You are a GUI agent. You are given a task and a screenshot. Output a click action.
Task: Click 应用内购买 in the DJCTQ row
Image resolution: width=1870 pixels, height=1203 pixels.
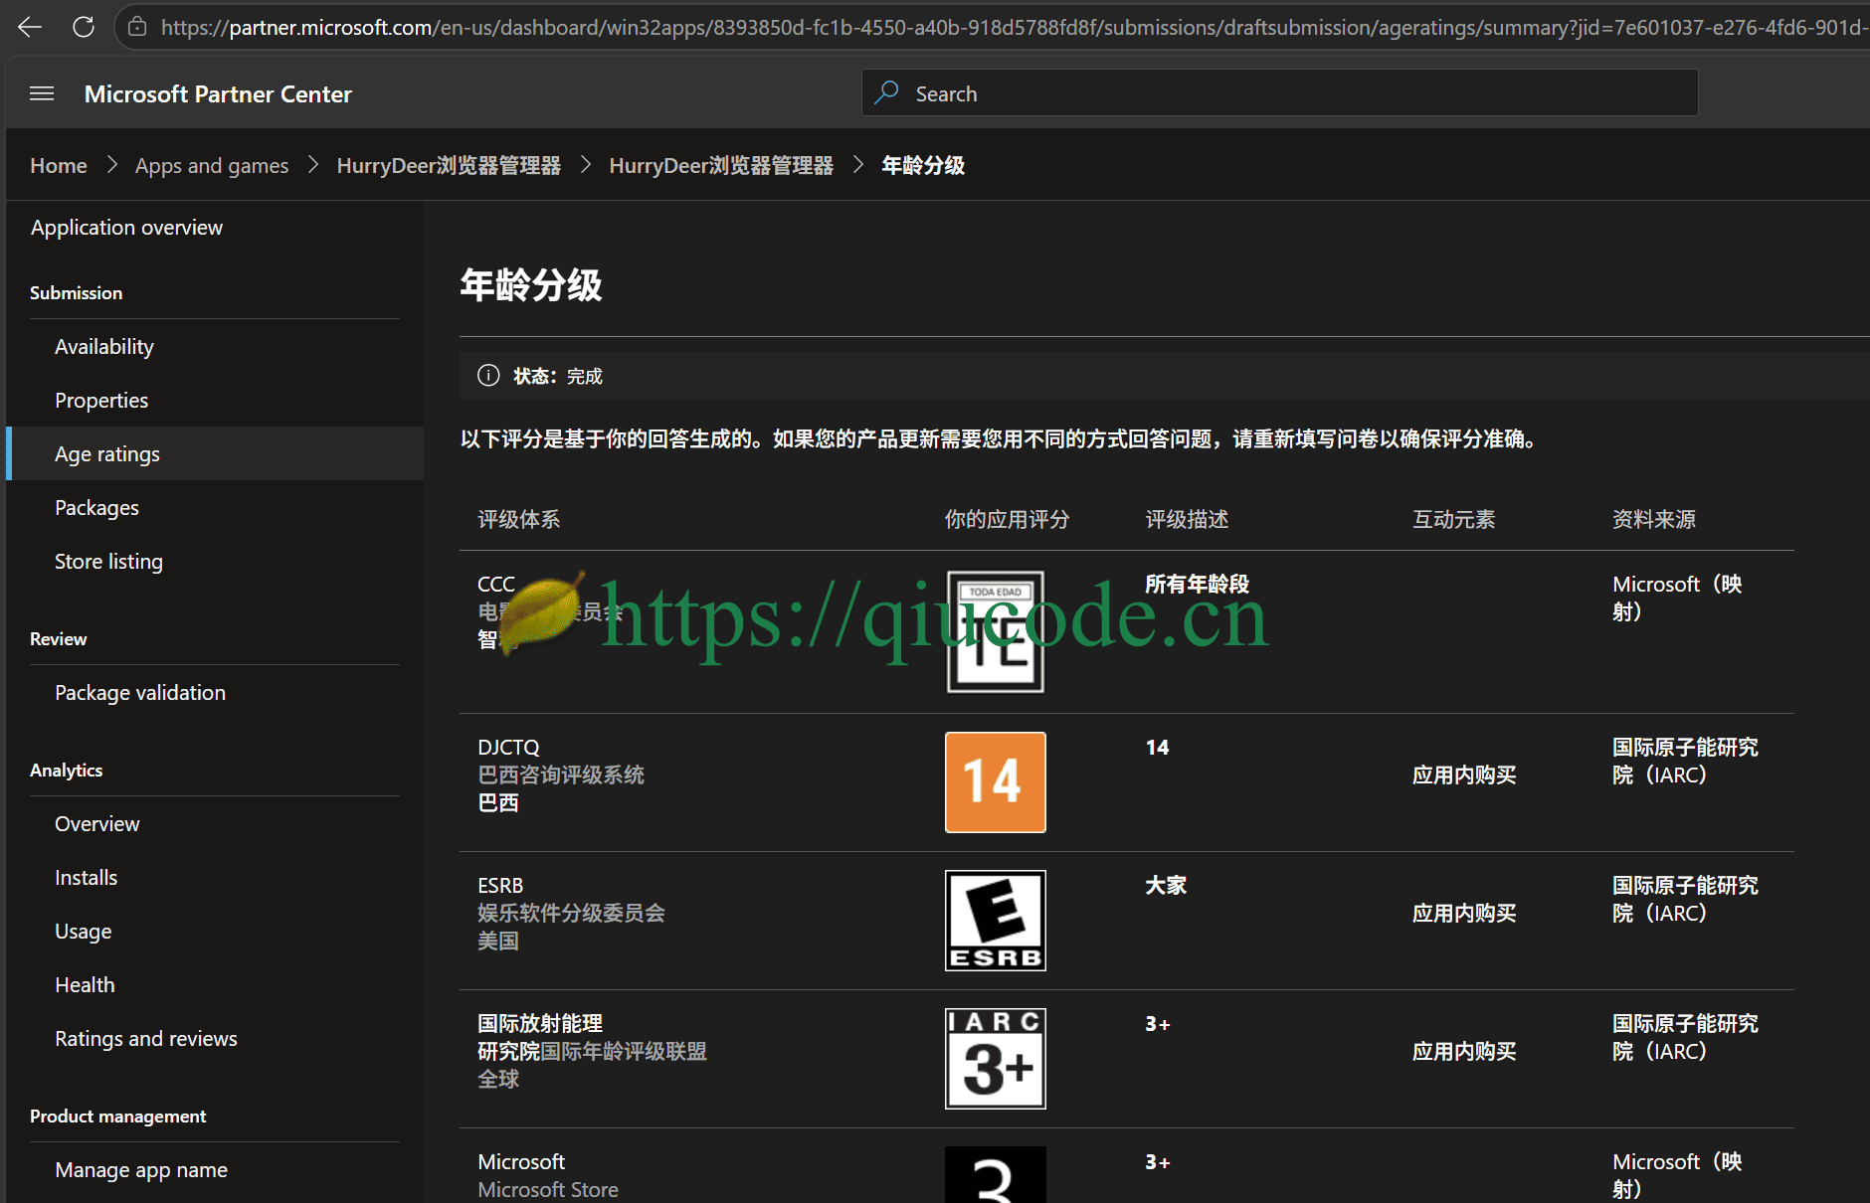[x=1464, y=774]
